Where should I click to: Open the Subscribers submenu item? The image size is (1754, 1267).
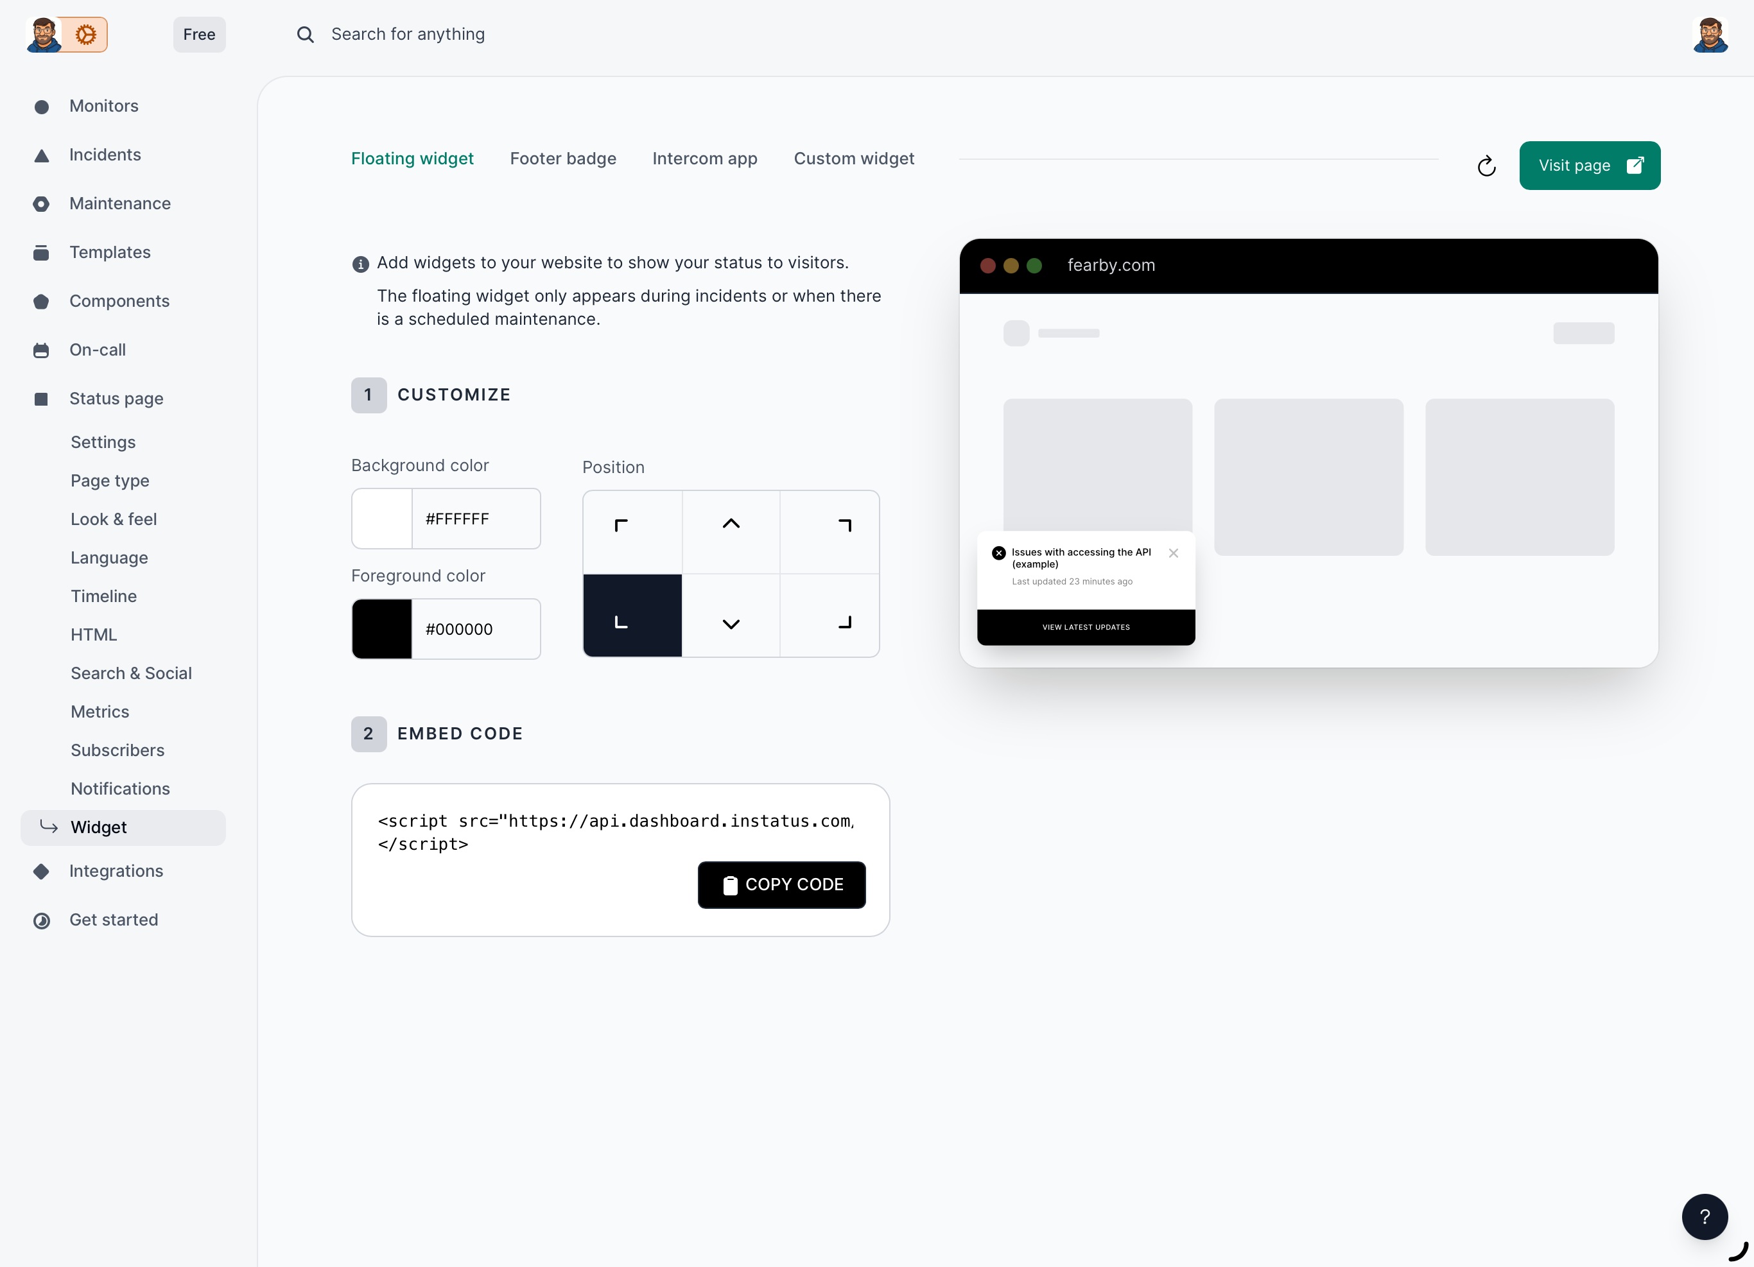pyautogui.click(x=117, y=750)
